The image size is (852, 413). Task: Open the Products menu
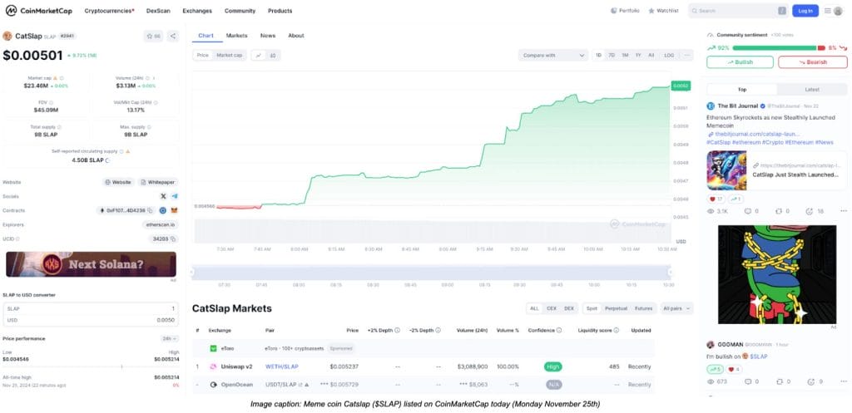coord(280,11)
